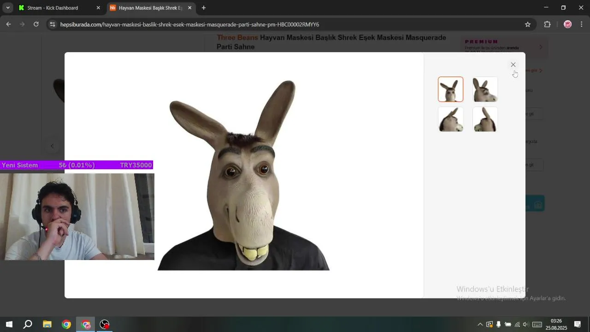Switch to the Hayvan Maskesi Başlık Shrek tab
Viewport: 590px width, 332px height.
tap(150, 8)
